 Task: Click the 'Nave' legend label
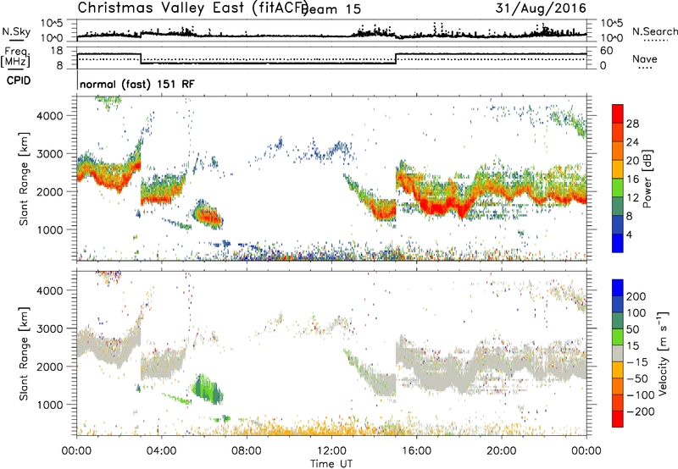coord(645,58)
